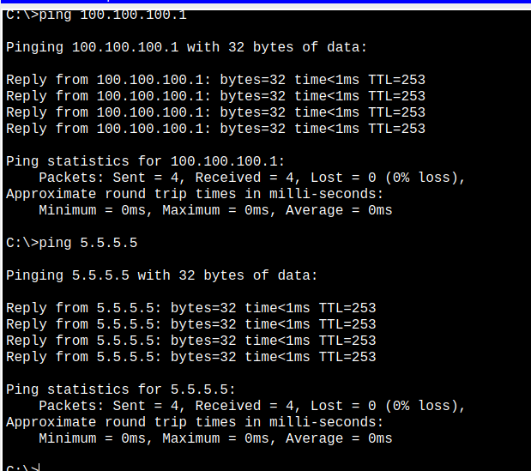Click the 'ping 100.100.100.1' command line
This screenshot has height=471, width=531.
[x=97, y=15]
